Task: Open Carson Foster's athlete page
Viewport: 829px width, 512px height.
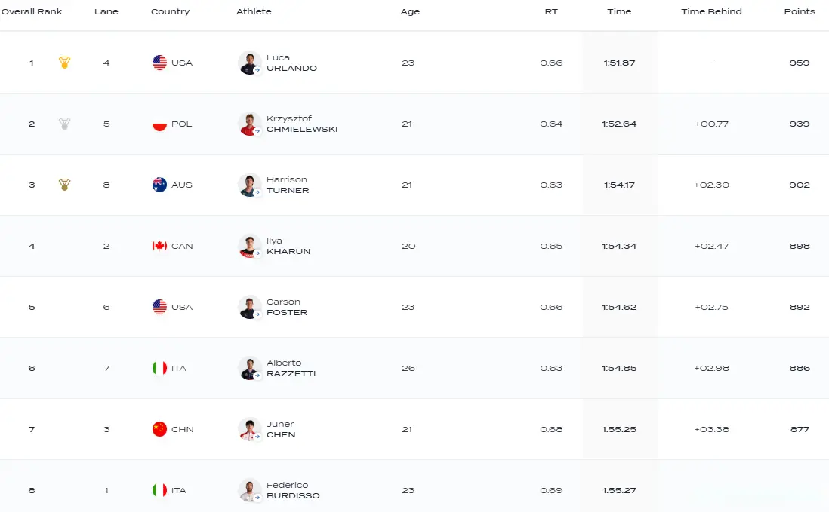Action: point(287,307)
